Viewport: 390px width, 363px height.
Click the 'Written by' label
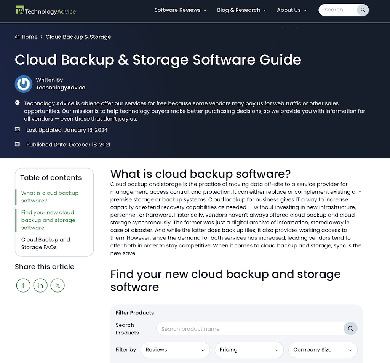(x=49, y=80)
